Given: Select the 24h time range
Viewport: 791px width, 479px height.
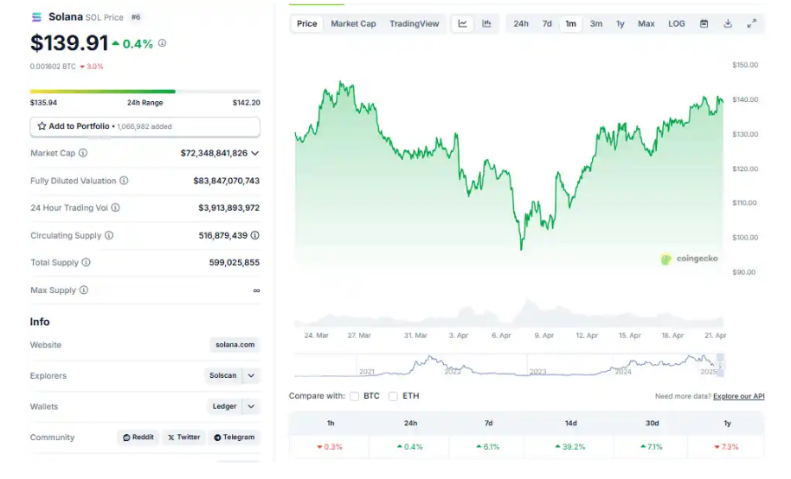Looking at the screenshot, I should [x=521, y=23].
